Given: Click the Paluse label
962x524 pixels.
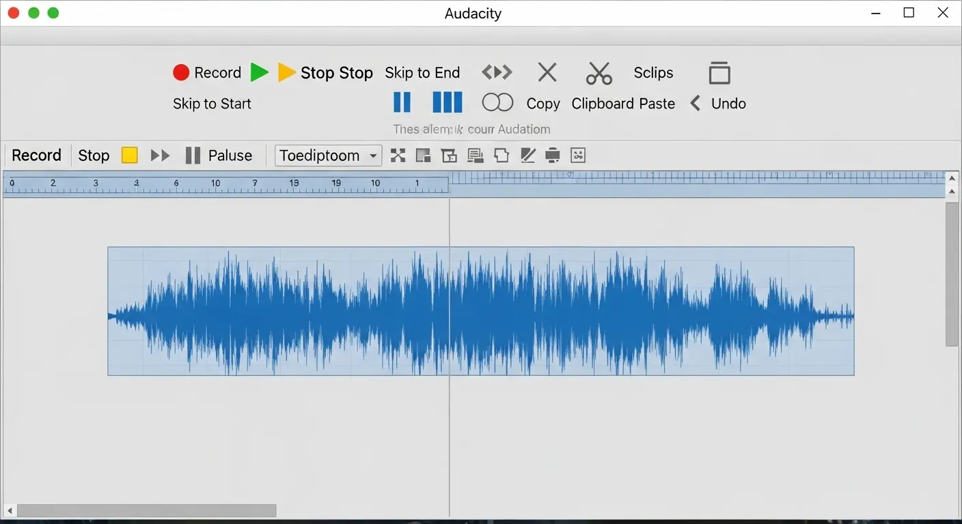Looking at the screenshot, I should [230, 156].
